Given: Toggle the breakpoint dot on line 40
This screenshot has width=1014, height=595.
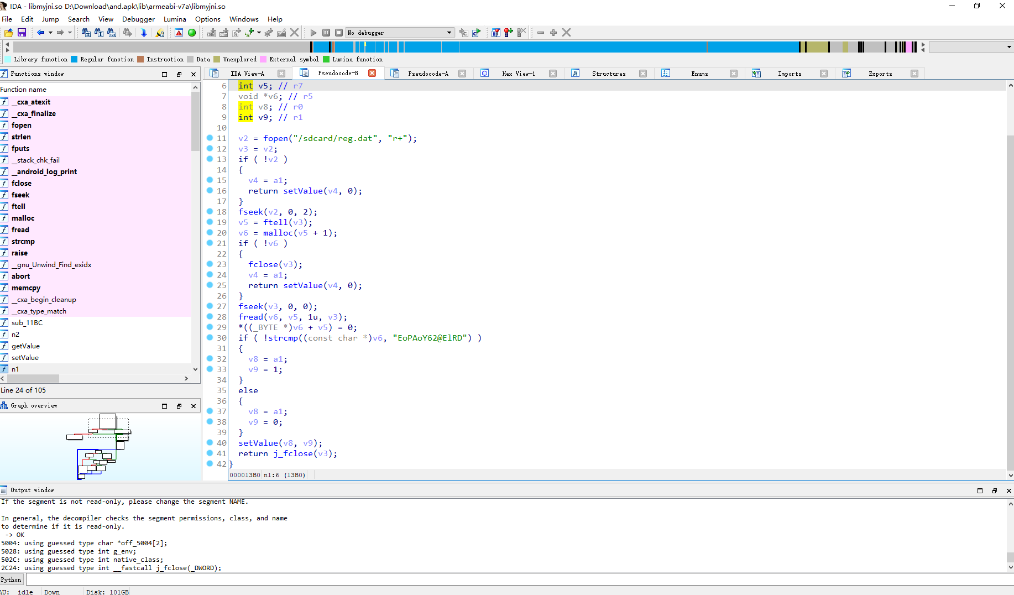Looking at the screenshot, I should (x=210, y=442).
